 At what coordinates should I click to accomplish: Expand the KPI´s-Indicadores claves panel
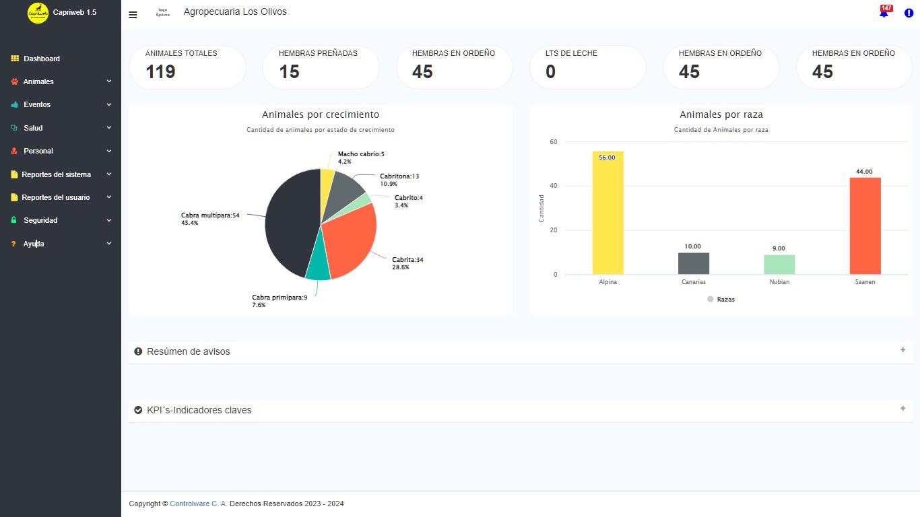click(902, 409)
